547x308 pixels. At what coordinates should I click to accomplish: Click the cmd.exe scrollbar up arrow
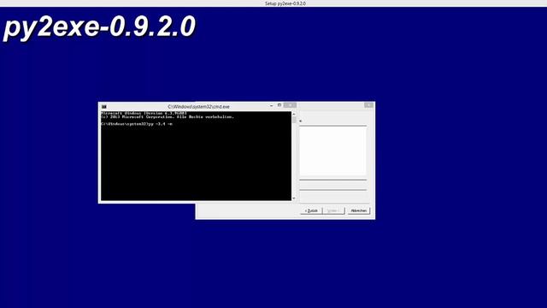point(294,114)
